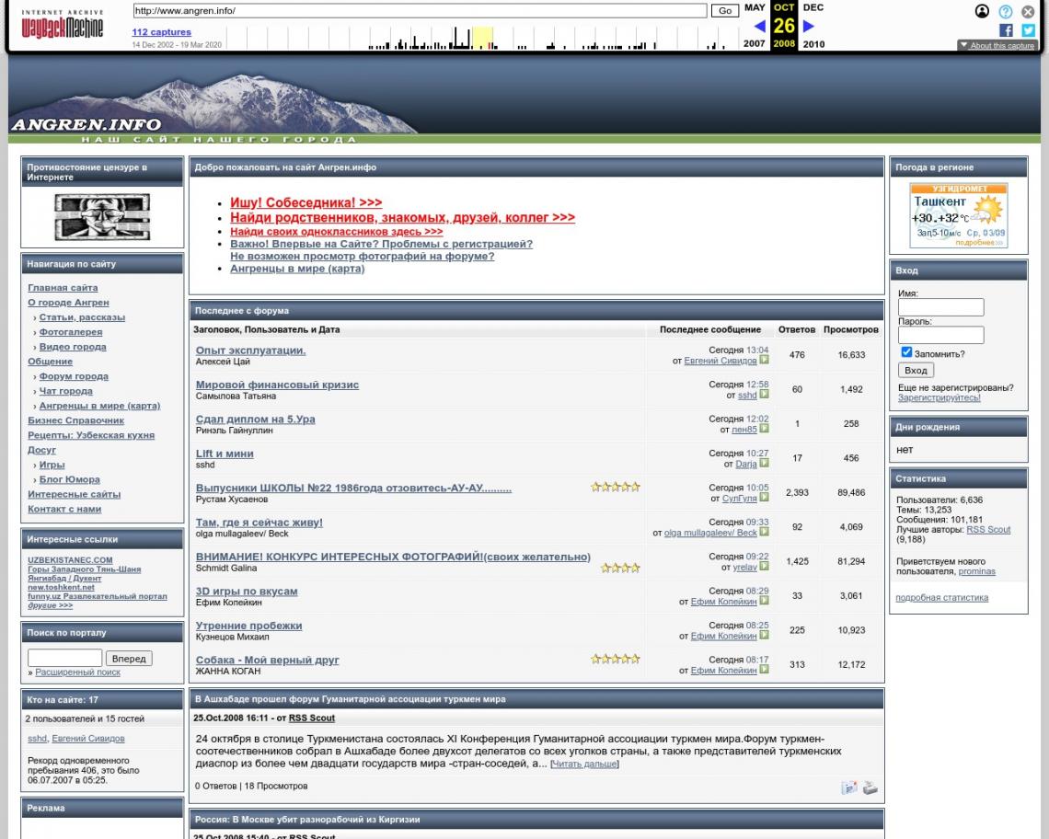Open the 112 captures link

coord(161,32)
